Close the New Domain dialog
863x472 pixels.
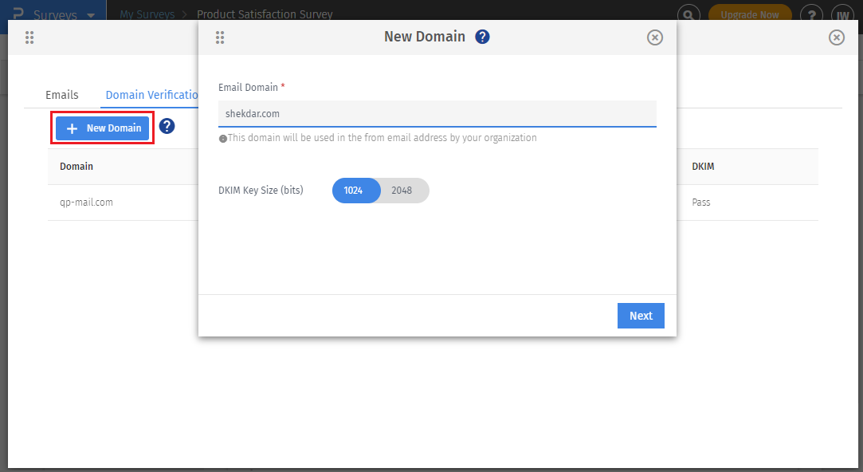point(654,37)
